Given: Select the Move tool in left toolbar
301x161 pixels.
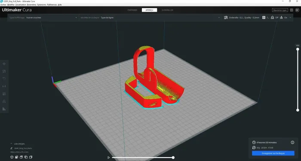Looking at the screenshot, I should coord(4,64).
